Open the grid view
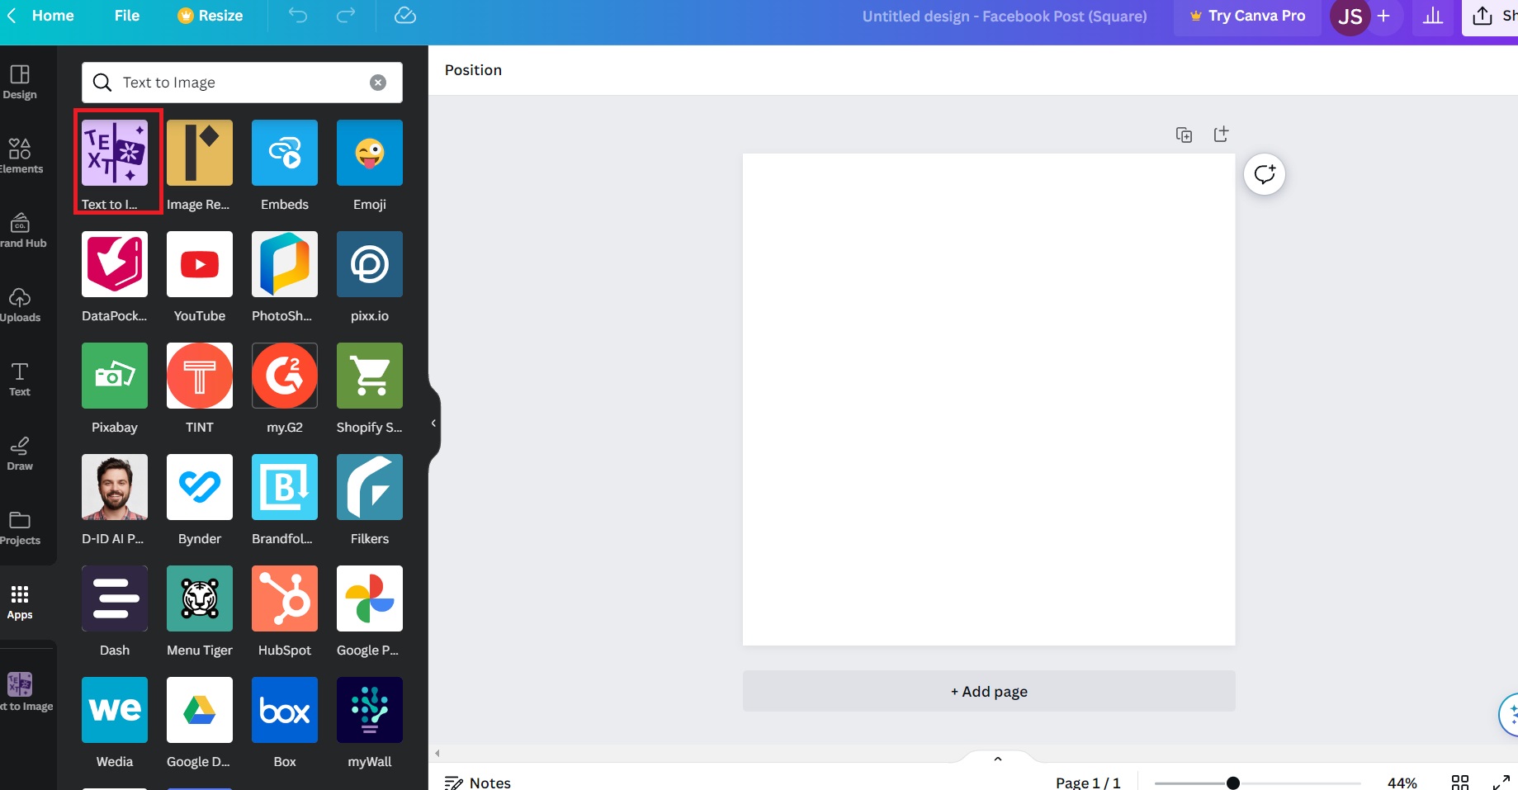Screen dimensions: 1518x790 [1460, 782]
